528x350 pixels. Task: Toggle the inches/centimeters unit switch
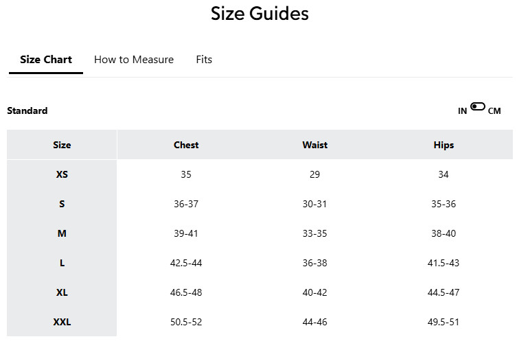tap(478, 107)
